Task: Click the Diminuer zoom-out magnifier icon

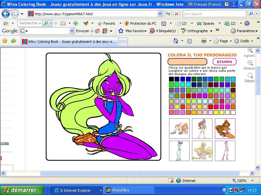Action: click(x=250, y=63)
